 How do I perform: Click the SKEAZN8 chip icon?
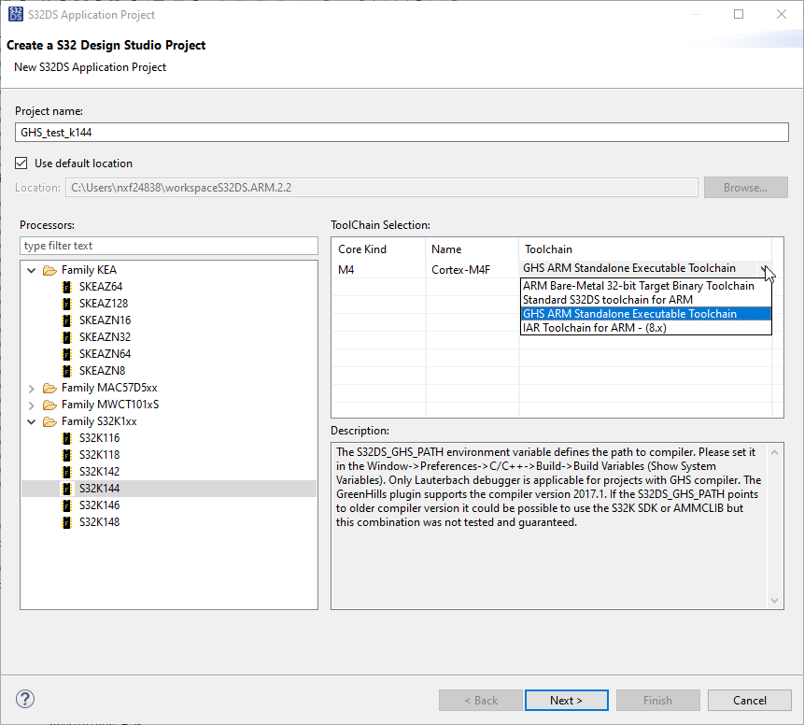(x=66, y=370)
